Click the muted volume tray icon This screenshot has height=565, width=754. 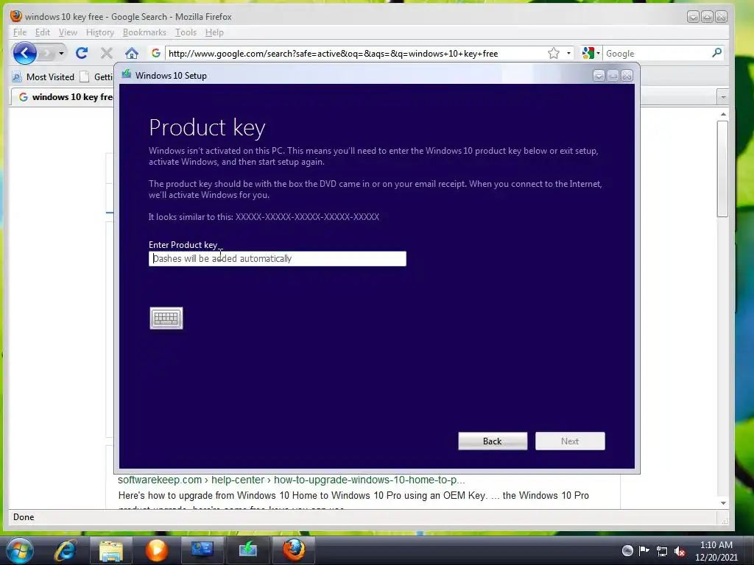[680, 551]
